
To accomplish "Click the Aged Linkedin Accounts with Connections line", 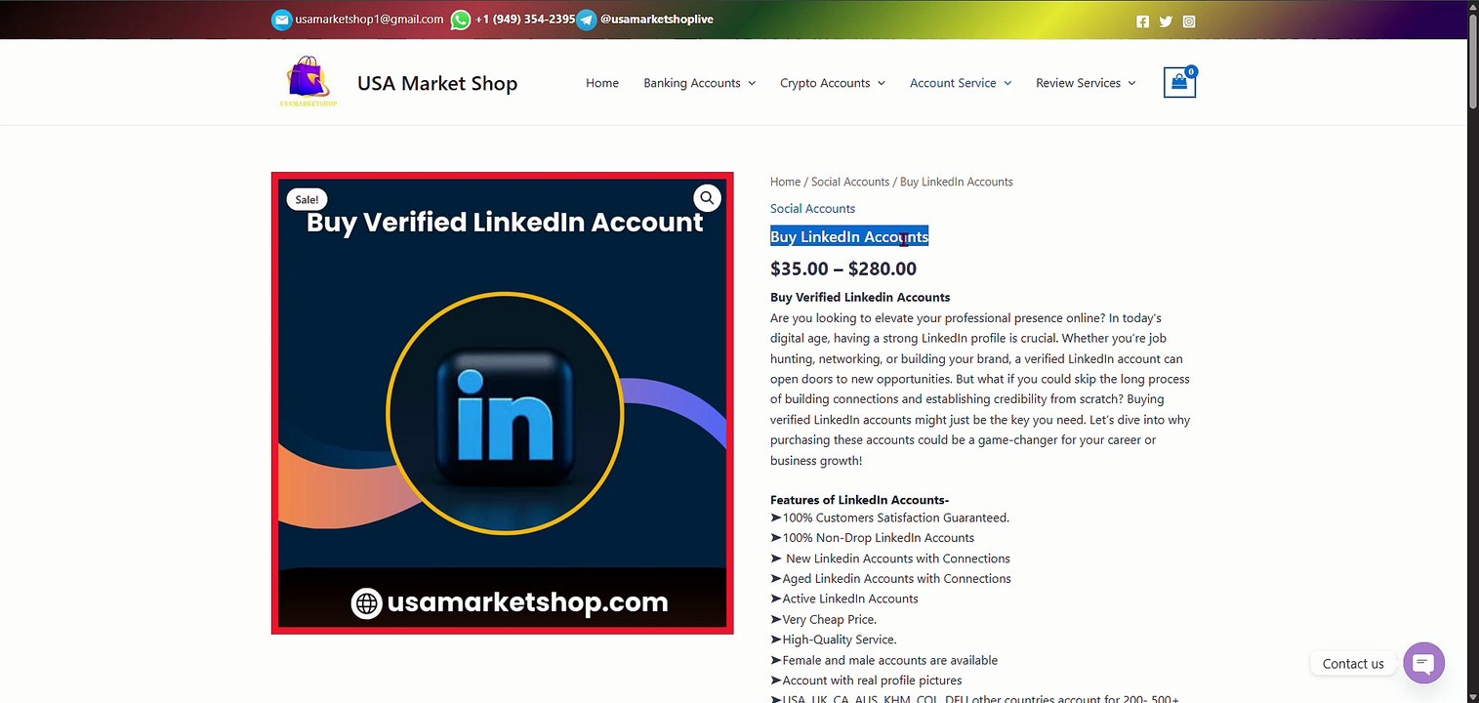I will tap(890, 579).
